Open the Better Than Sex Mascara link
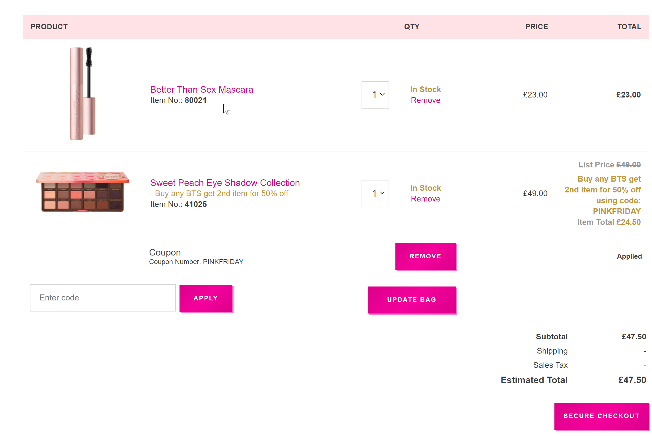Viewport: 652px width, 436px height. (x=201, y=90)
